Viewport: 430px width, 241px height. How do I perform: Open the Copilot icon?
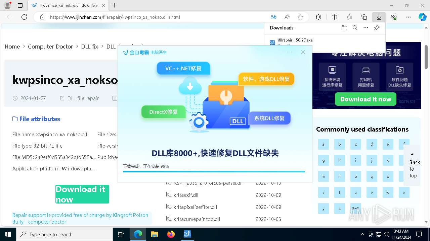tap(422, 17)
